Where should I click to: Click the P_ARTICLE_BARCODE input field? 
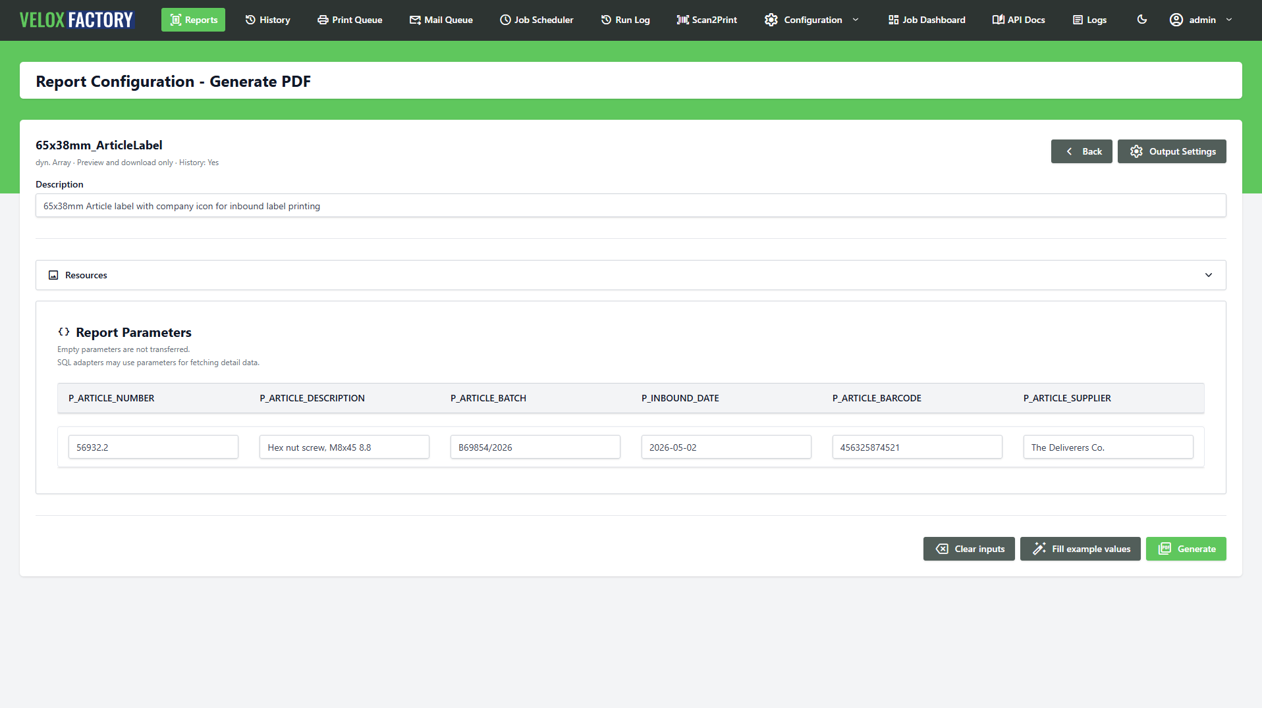coord(917,447)
